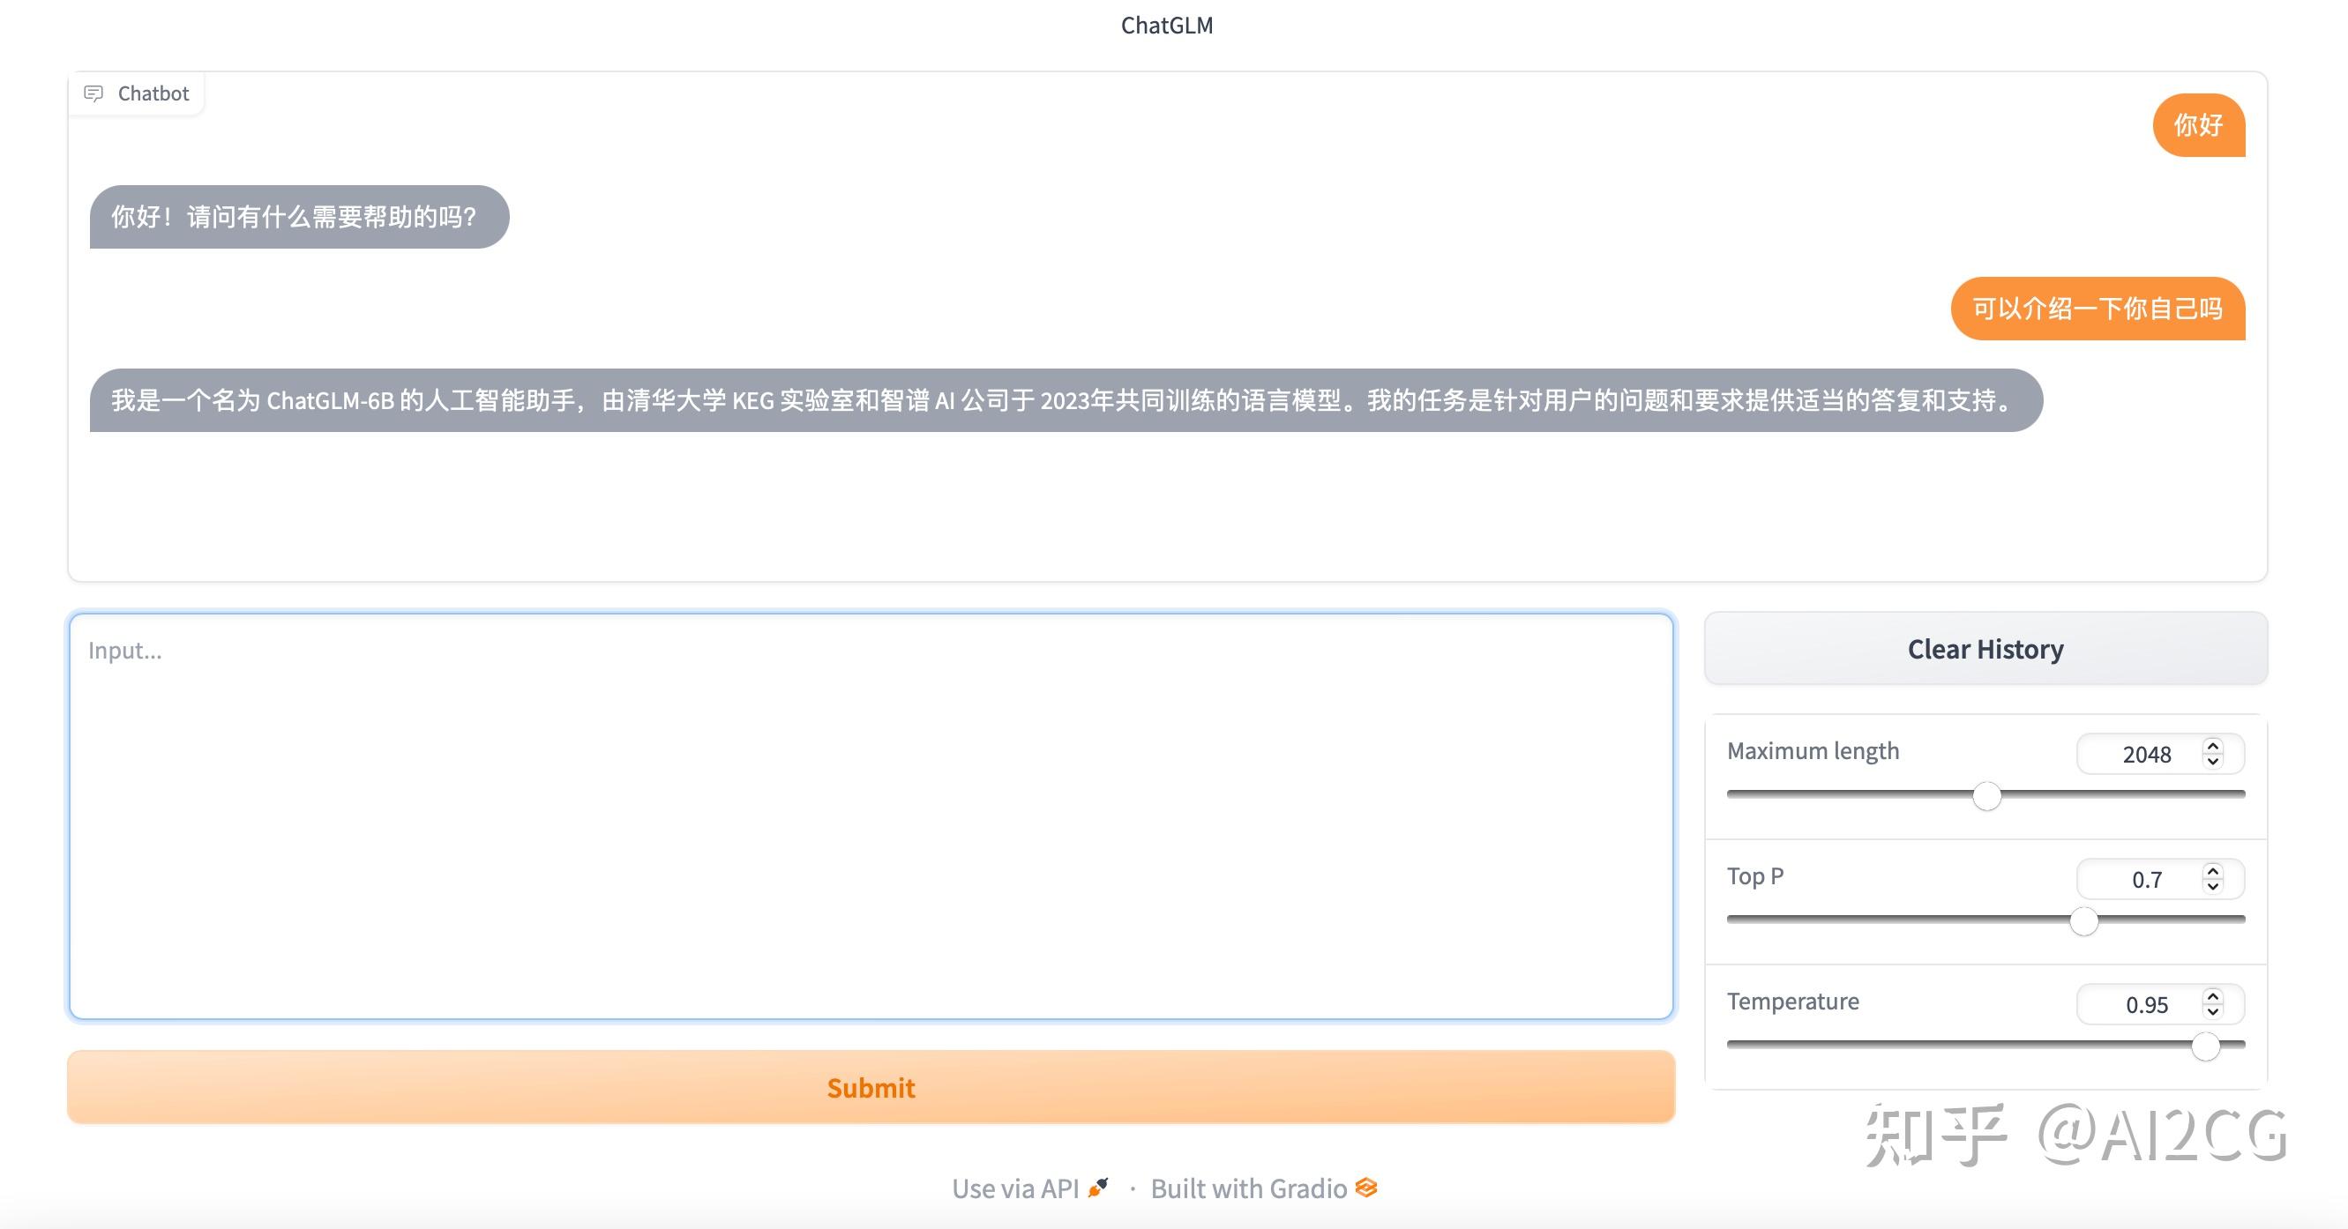Screen dimensions: 2348x1229
Task: Click the Top P stepper down arrow
Action: pyautogui.click(x=2213, y=885)
